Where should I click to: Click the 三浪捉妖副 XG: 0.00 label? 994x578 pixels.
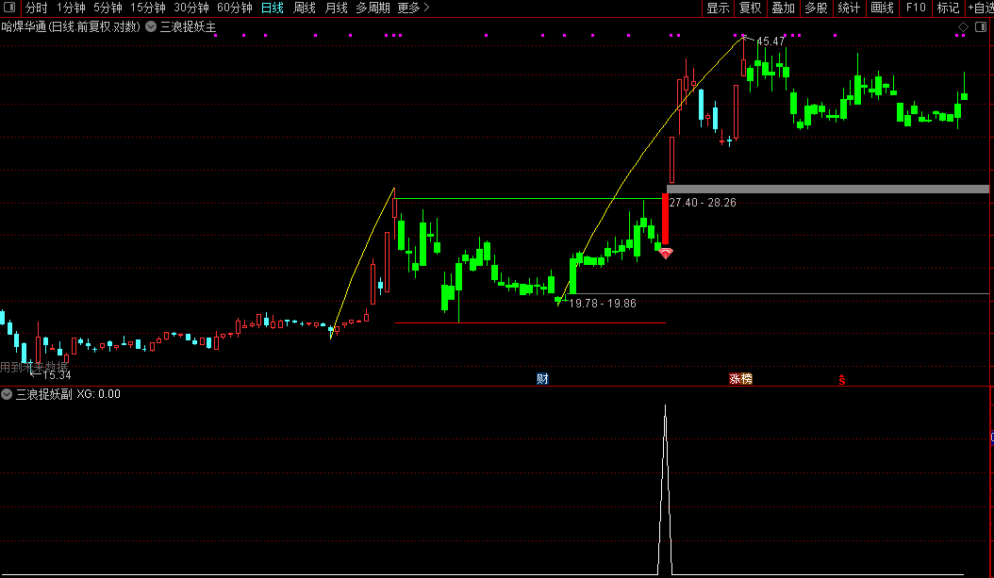tap(68, 394)
